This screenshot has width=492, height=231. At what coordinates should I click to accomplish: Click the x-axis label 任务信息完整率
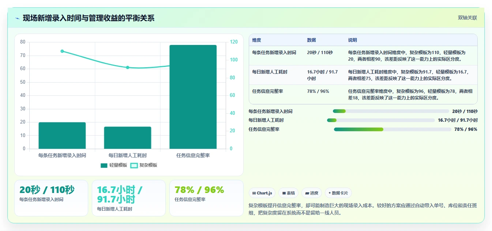pos(193,155)
